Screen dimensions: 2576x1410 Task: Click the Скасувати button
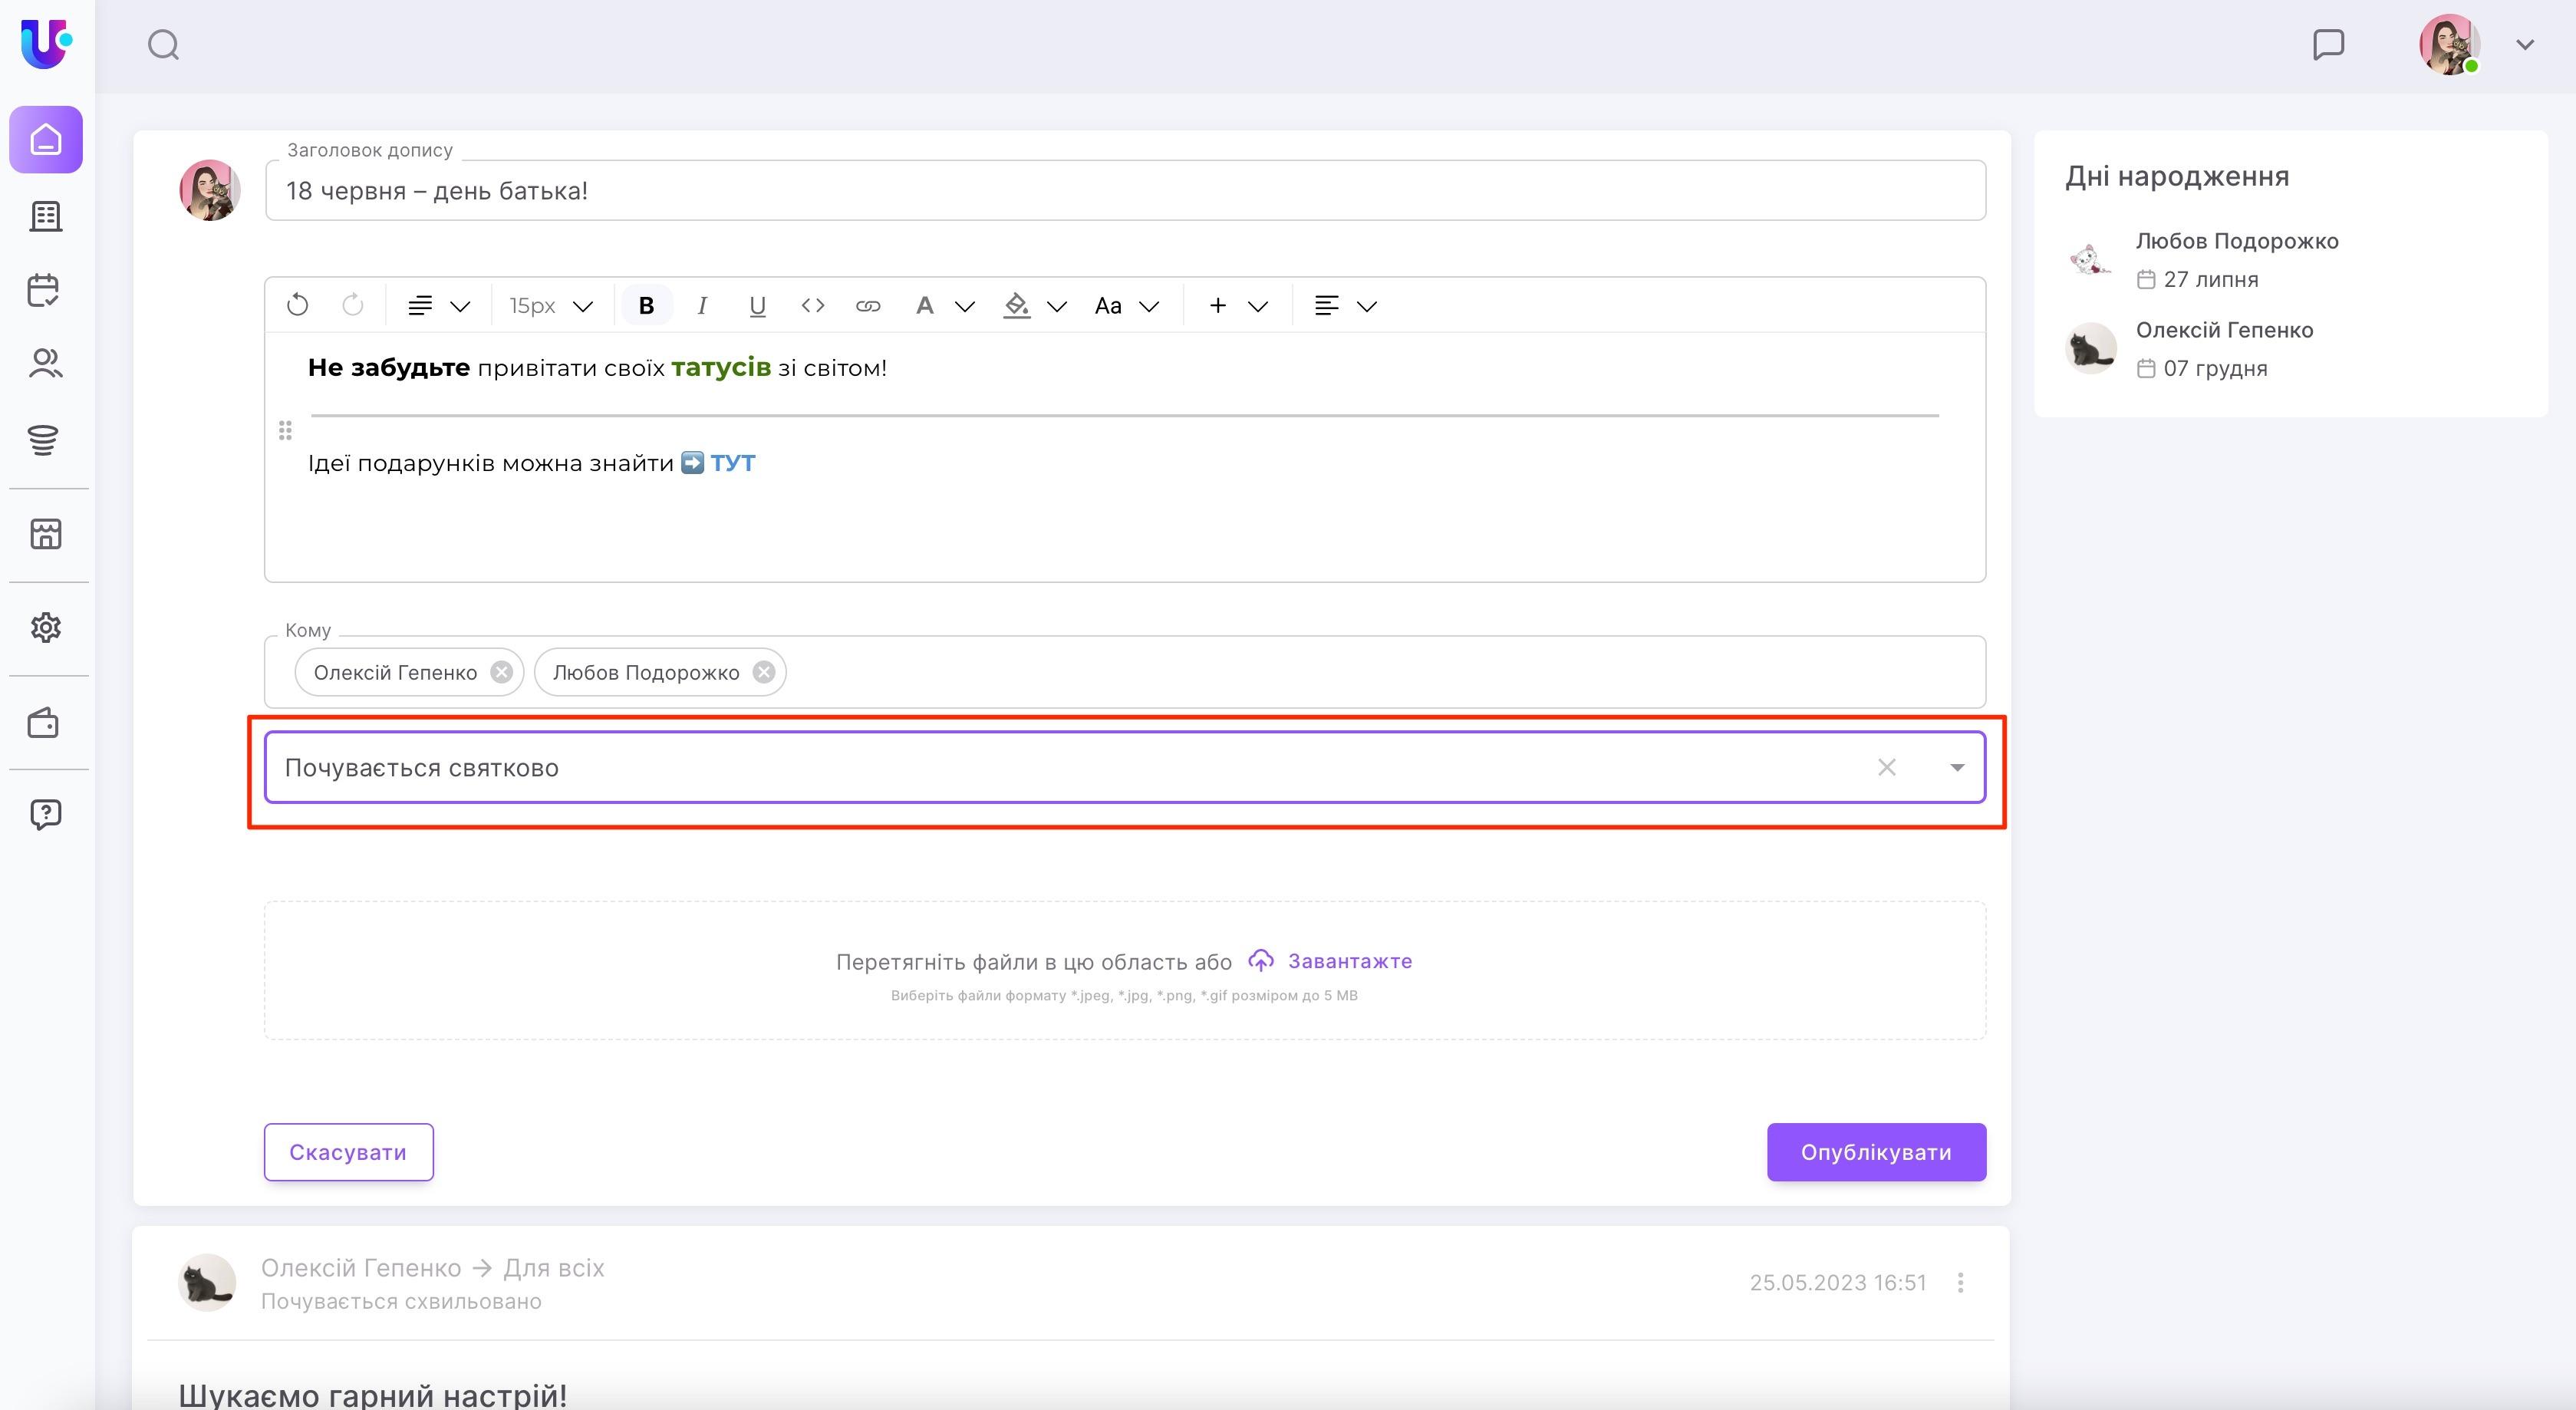(x=348, y=1152)
